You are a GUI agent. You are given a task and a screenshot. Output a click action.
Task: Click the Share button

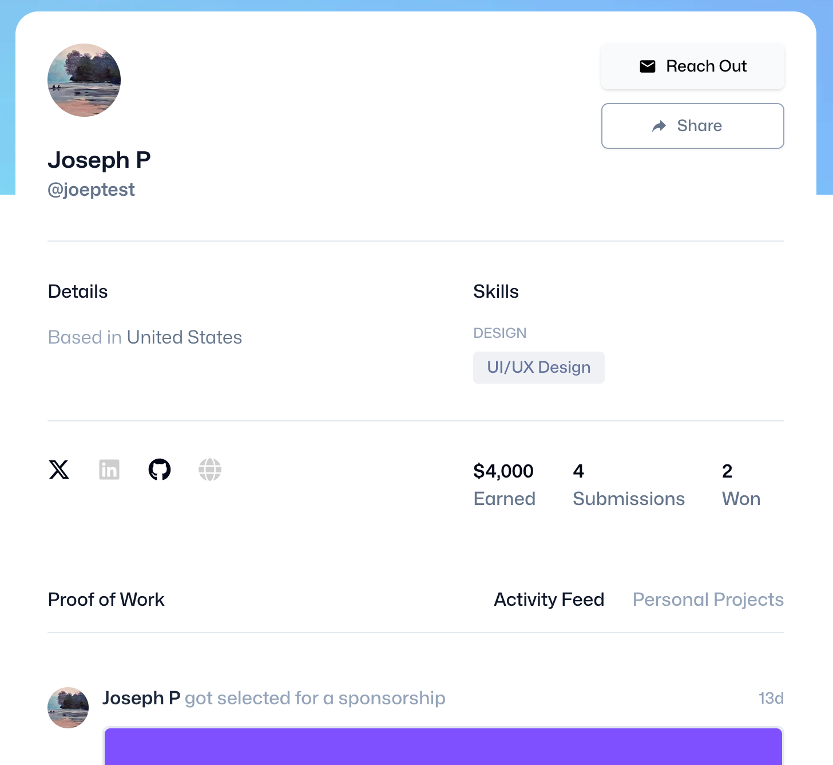693,126
